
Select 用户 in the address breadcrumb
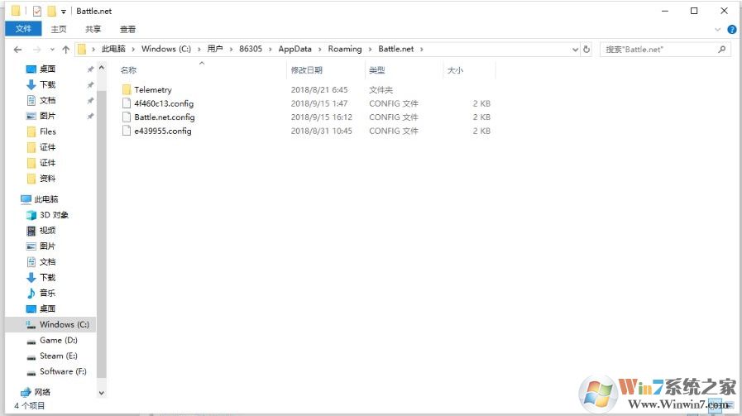coord(215,49)
